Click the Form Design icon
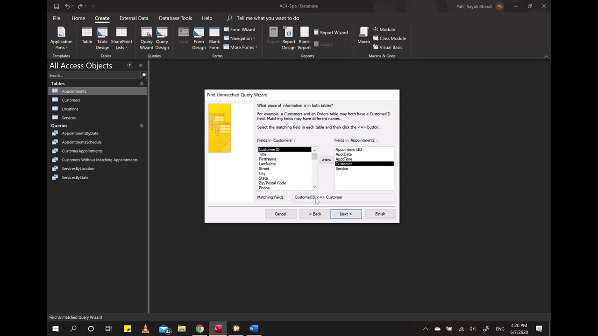This screenshot has height=336, width=598. point(199,38)
